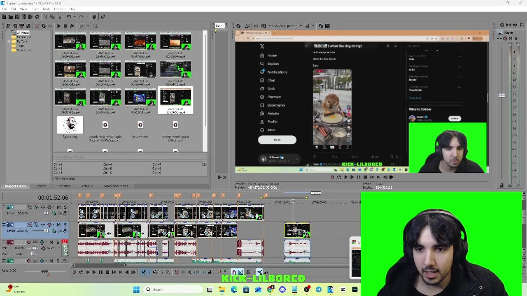Click Record in the timeline transport

point(75,272)
